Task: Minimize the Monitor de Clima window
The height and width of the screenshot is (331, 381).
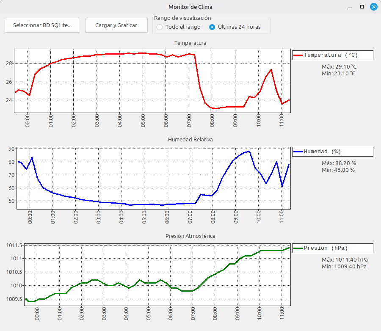Action: point(350,7)
